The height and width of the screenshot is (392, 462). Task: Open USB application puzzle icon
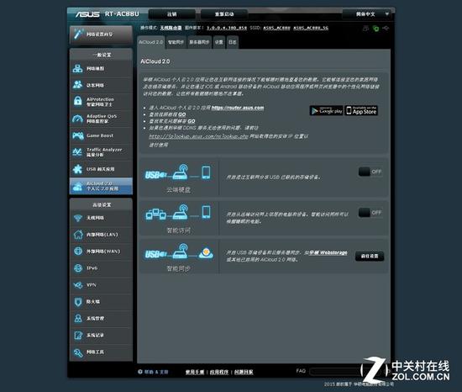pyautogui.click(x=77, y=169)
